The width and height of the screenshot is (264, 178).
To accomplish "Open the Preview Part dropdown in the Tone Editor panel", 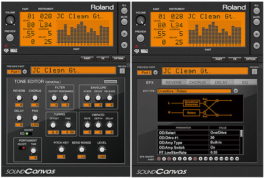I will [x=25, y=72].
